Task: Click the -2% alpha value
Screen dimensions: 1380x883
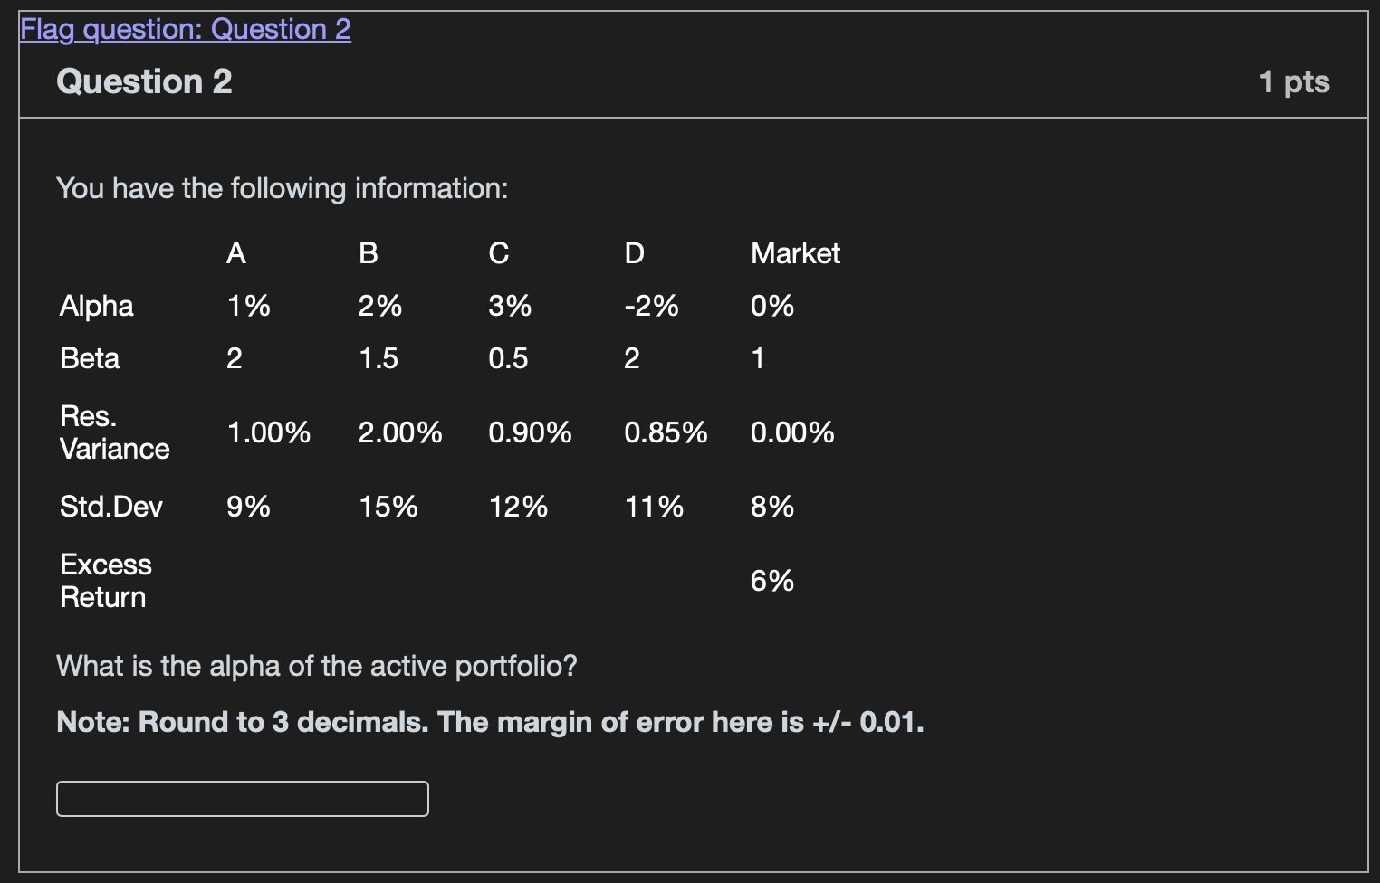Action: click(x=651, y=306)
